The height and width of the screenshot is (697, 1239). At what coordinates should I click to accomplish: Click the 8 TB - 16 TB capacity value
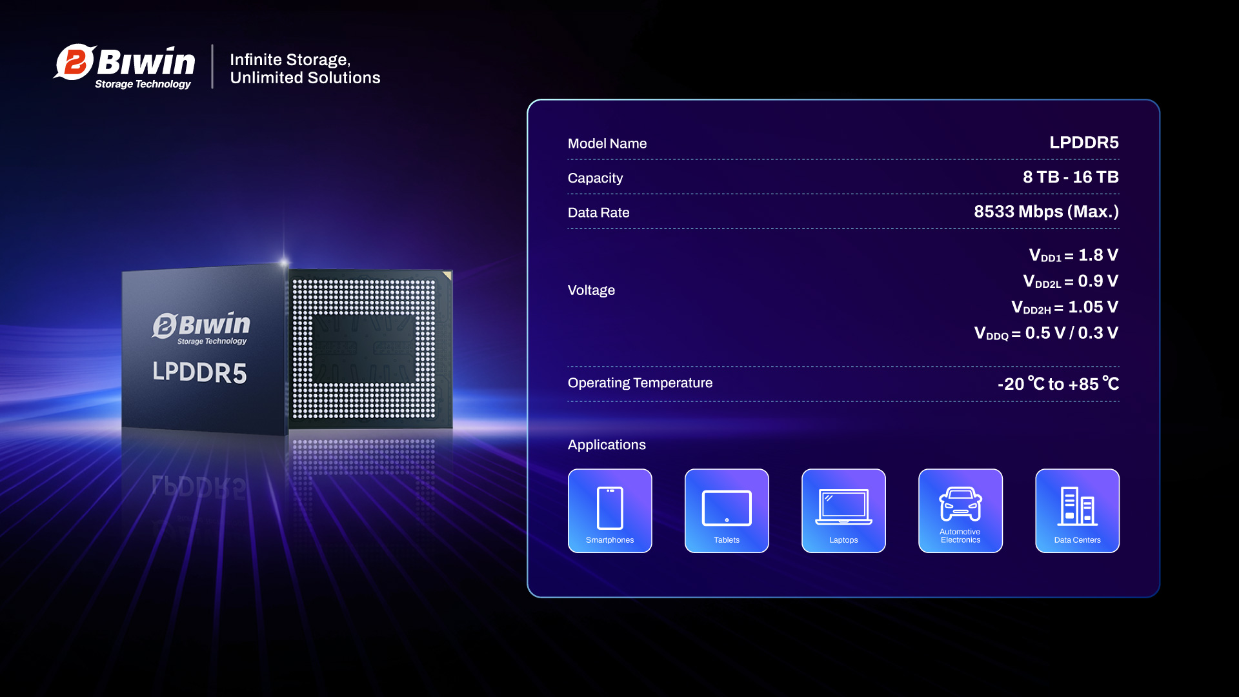(1070, 177)
